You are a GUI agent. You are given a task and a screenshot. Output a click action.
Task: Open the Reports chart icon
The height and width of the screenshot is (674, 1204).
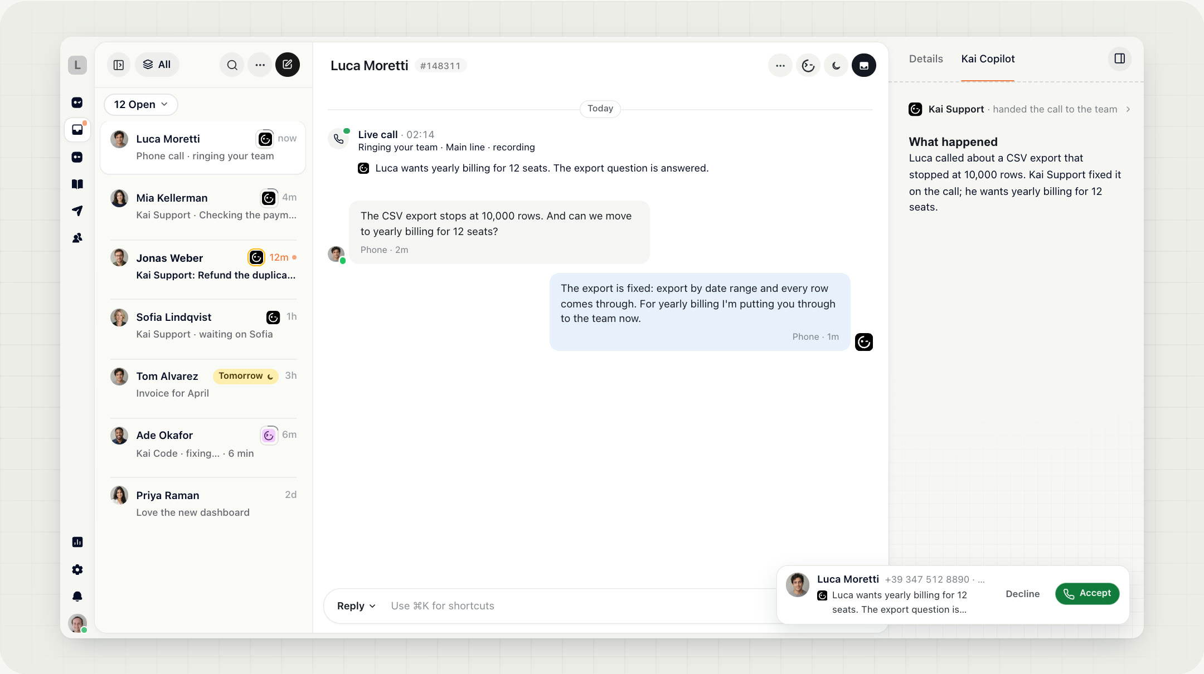tap(77, 542)
